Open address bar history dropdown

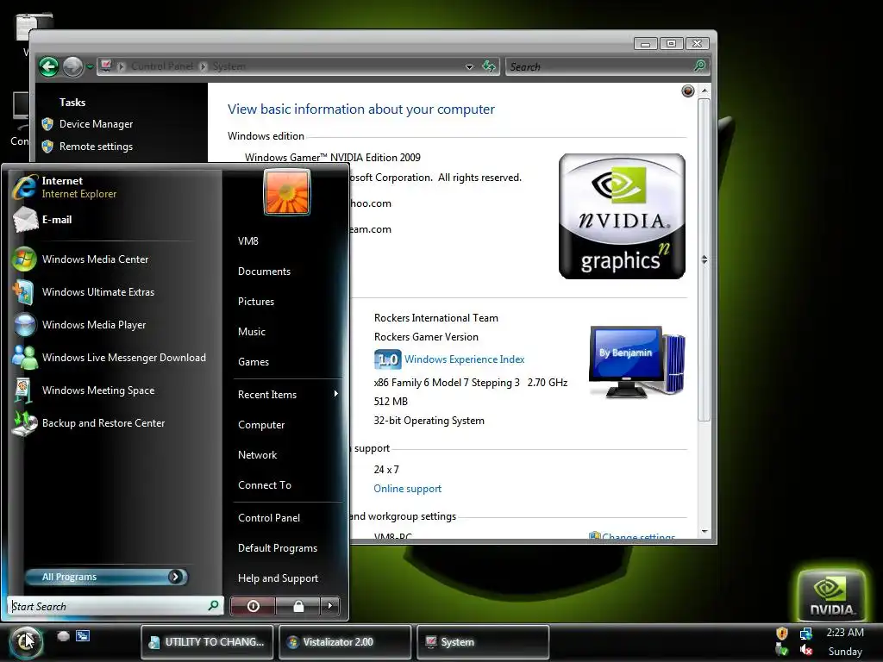pyautogui.click(x=469, y=67)
